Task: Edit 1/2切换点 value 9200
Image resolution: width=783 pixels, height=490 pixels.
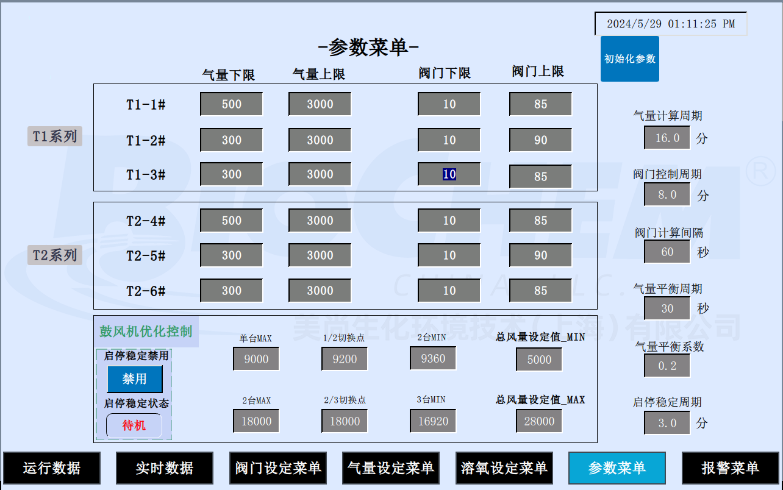Action: click(345, 359)
